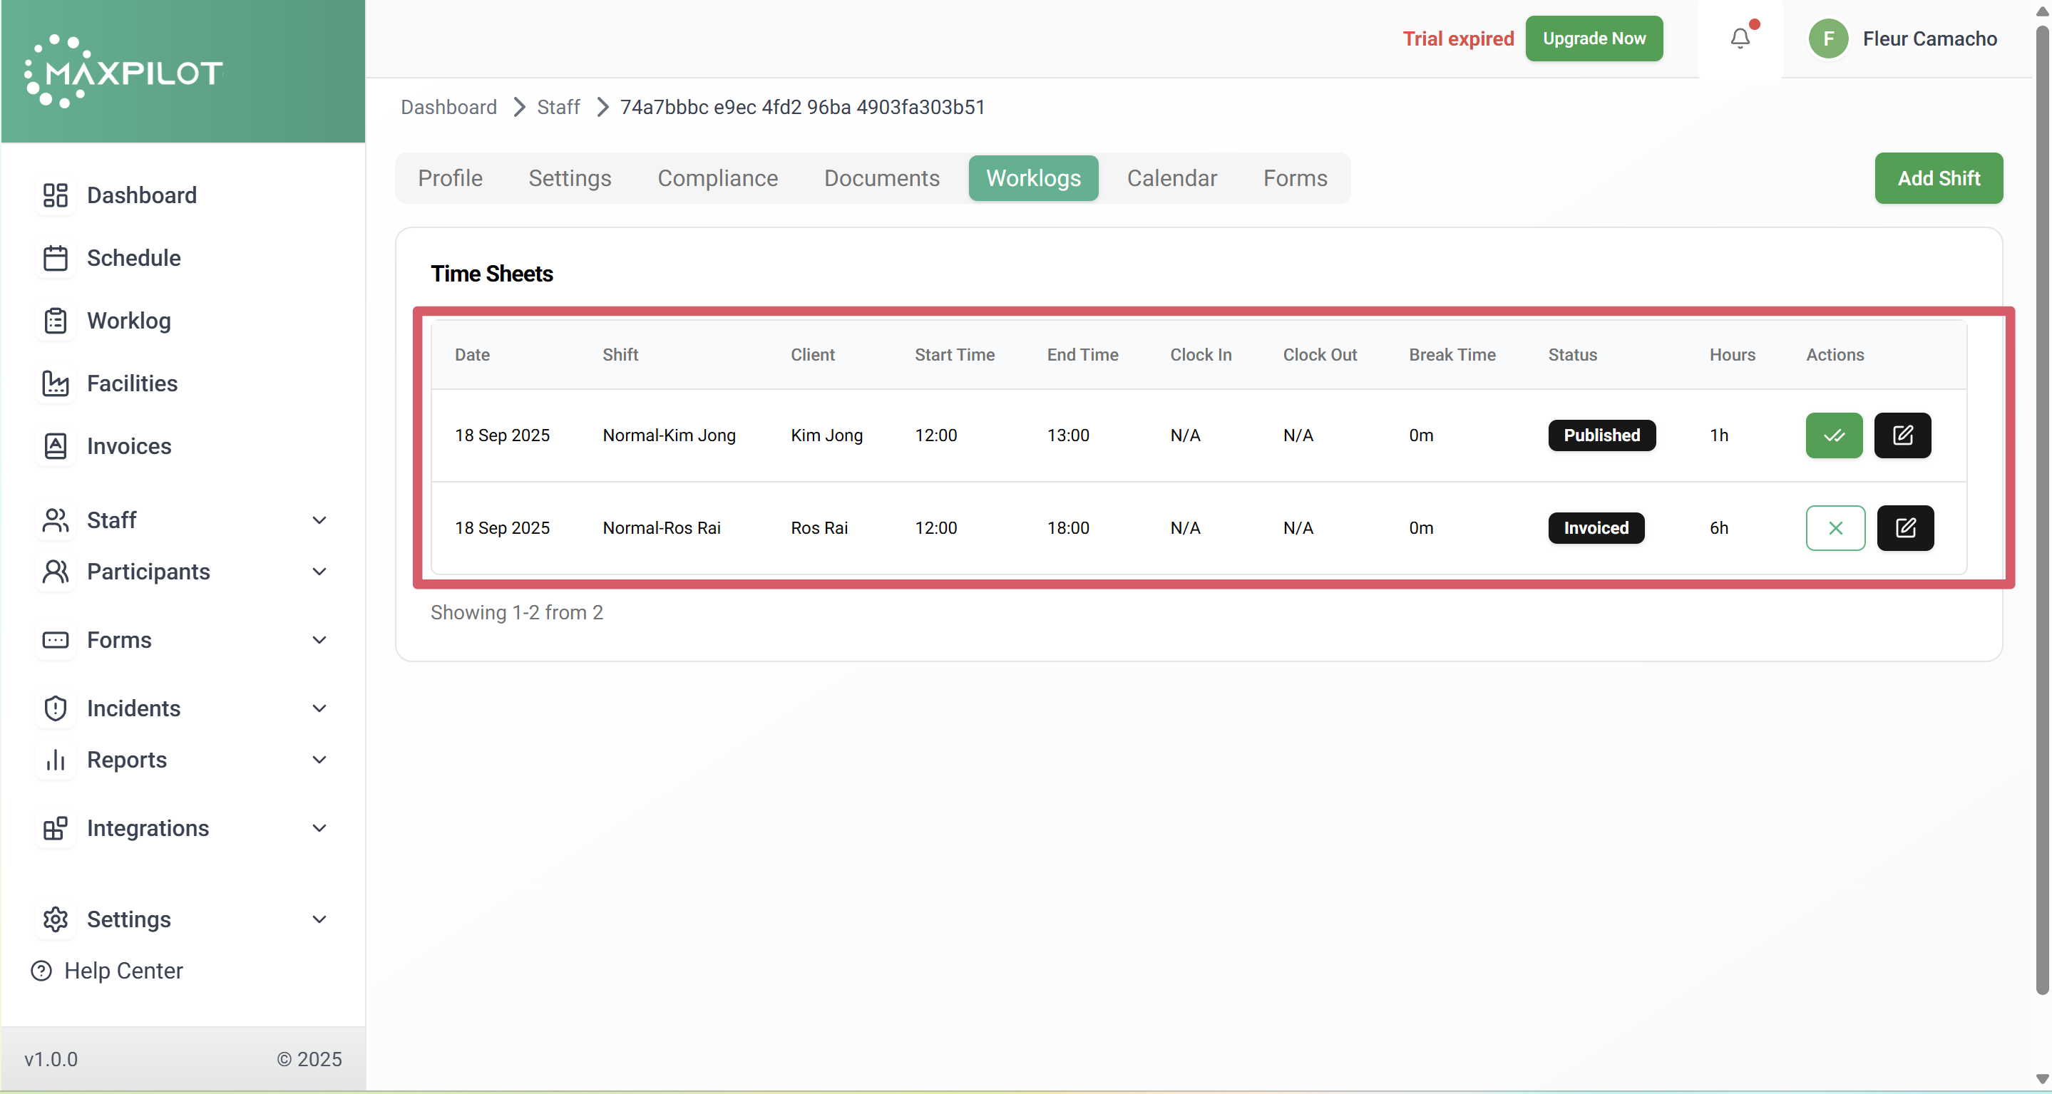Expand the Participants sidebar section
Viewport: 2052px width, 1094px height.
click(x=319, y=572)
